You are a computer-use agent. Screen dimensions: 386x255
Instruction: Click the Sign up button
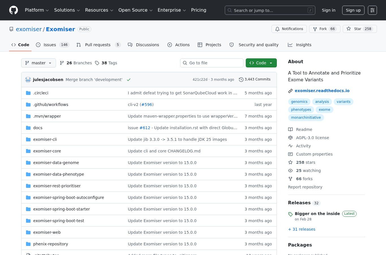(x=353, y=10)
